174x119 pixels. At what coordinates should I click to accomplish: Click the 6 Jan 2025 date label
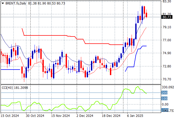[135, 116]
